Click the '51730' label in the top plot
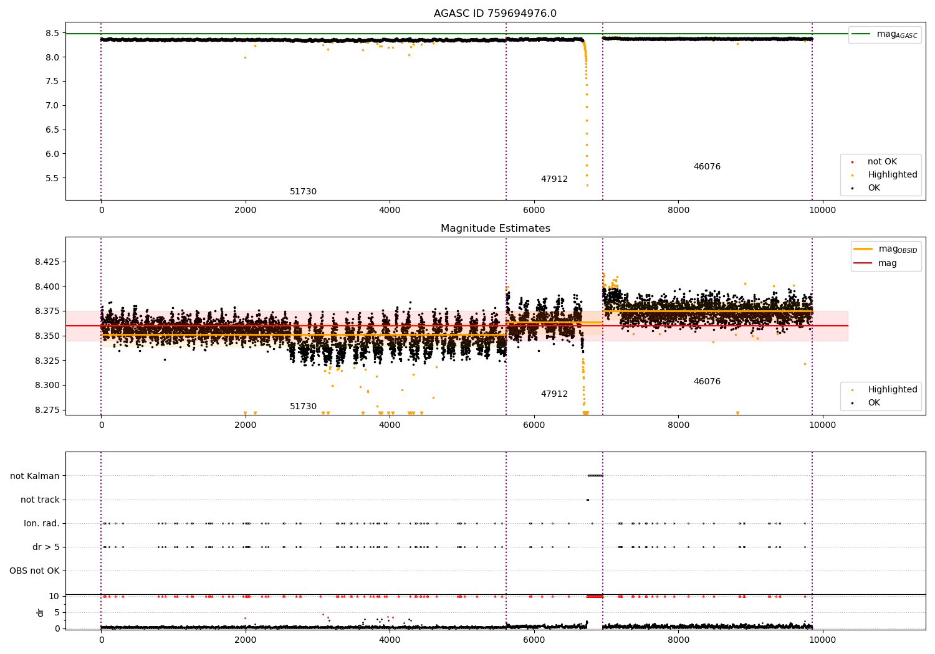Viewport: 935px width, 654px height. (303, 192)
